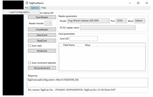Click the PersonalizeCard button
This screenshot has height=97, width=153.
(x=42, y=68)
